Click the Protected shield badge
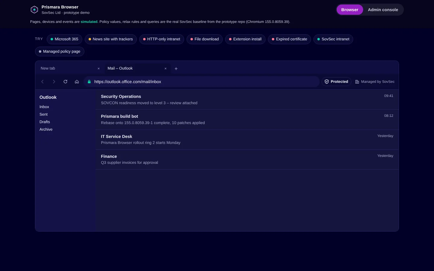Screen dimensions: 434x271 pos(336,82)
